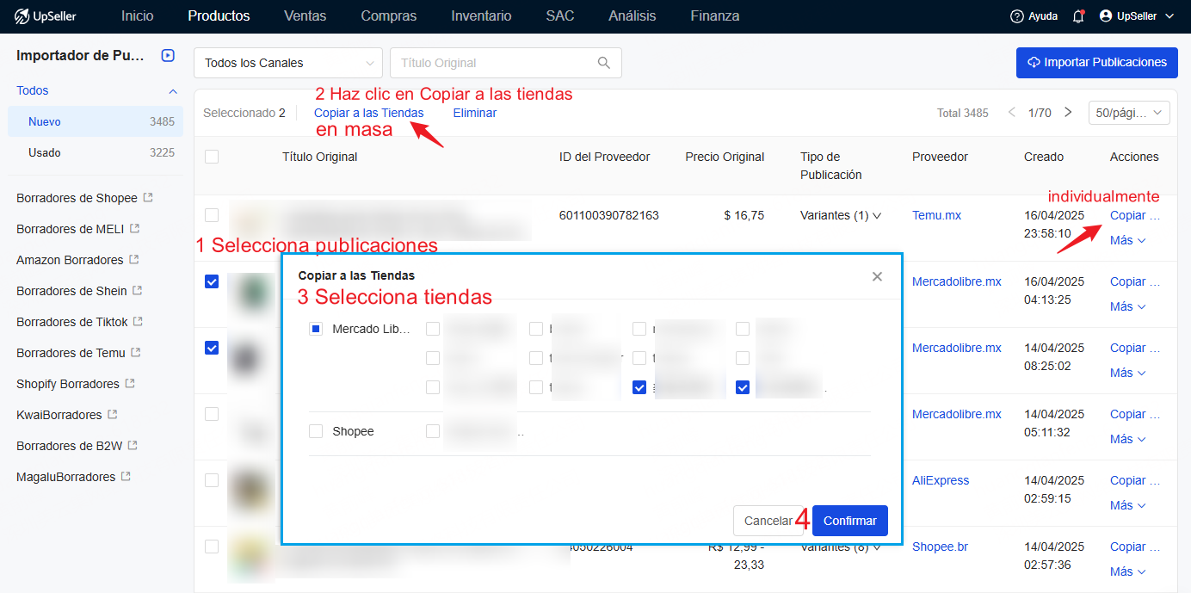Click the $ 16,75 original price

coord(744,215)
